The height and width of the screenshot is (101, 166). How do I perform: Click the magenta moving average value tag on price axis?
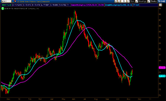click(162, 68)
